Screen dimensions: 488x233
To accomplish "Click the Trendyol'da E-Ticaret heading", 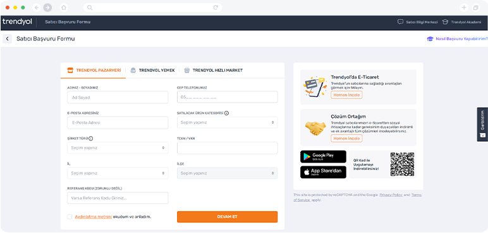I will click(x=355, y=77).
